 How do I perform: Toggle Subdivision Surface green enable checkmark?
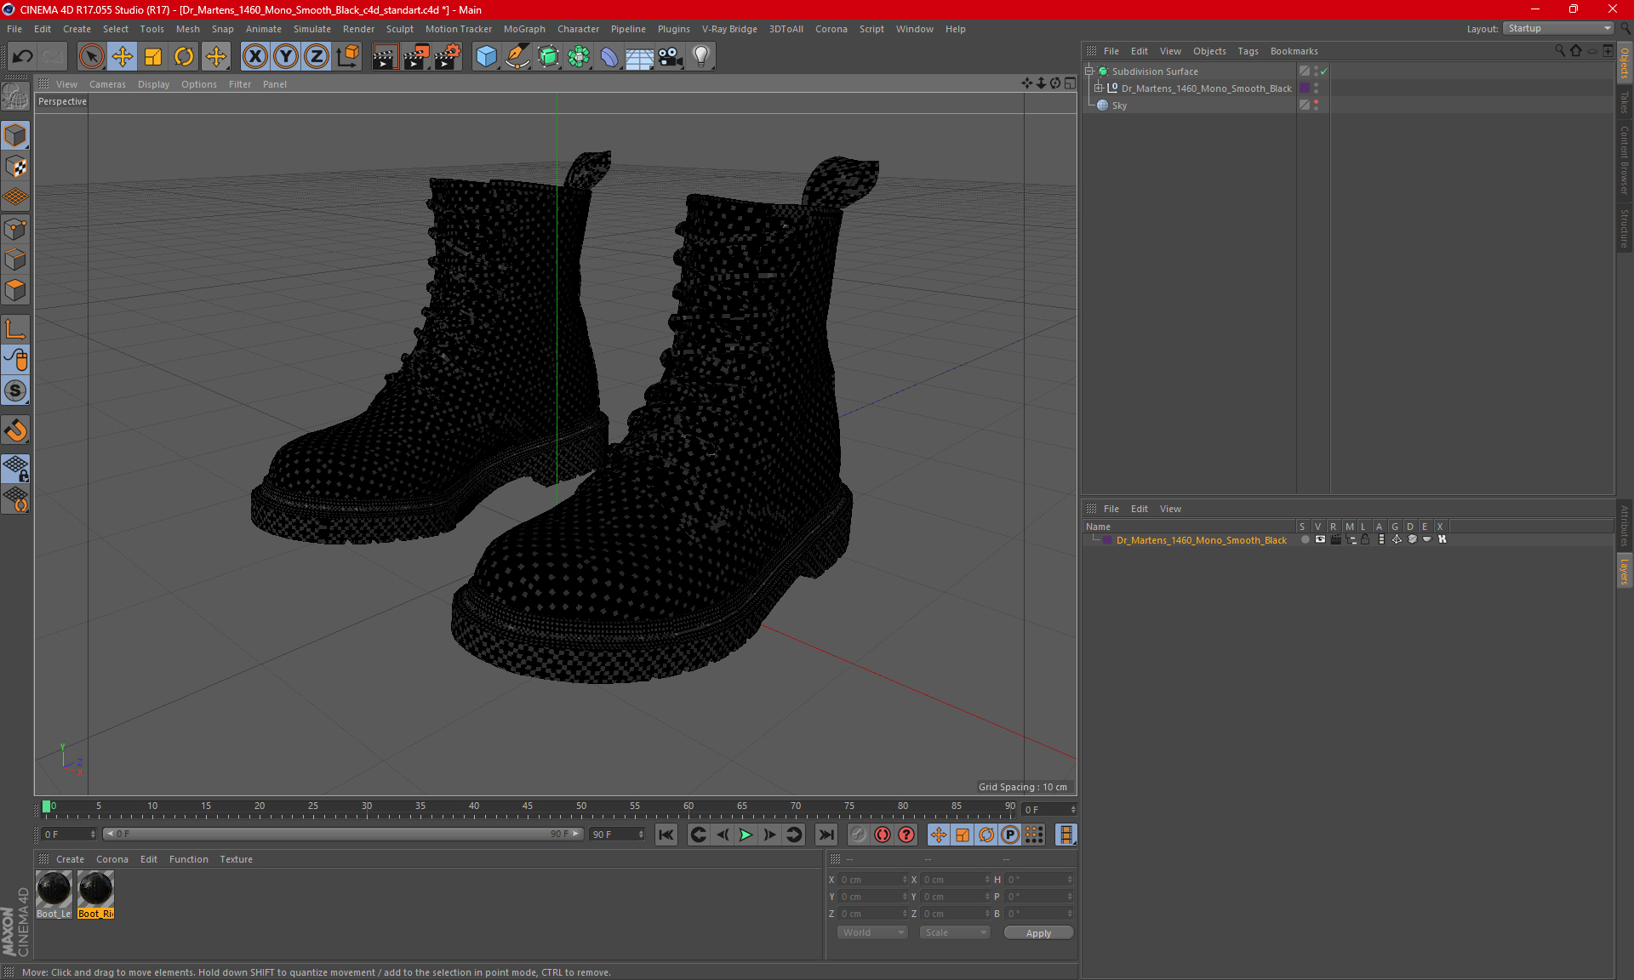tap(1324, 71)
